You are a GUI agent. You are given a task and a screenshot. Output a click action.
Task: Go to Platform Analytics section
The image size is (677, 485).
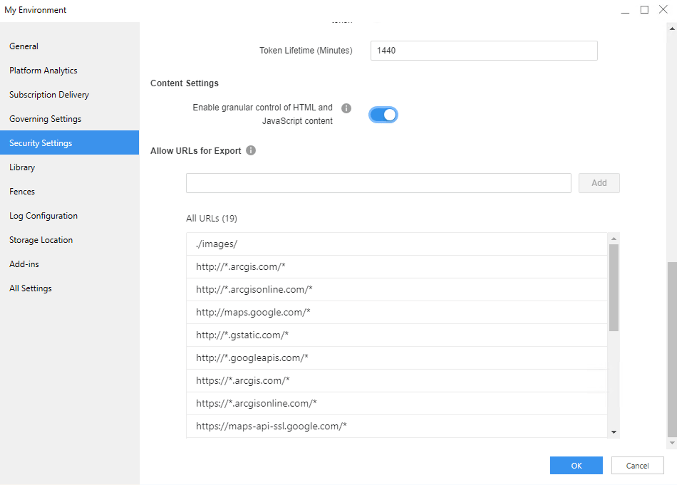click(x=43, y=70)
